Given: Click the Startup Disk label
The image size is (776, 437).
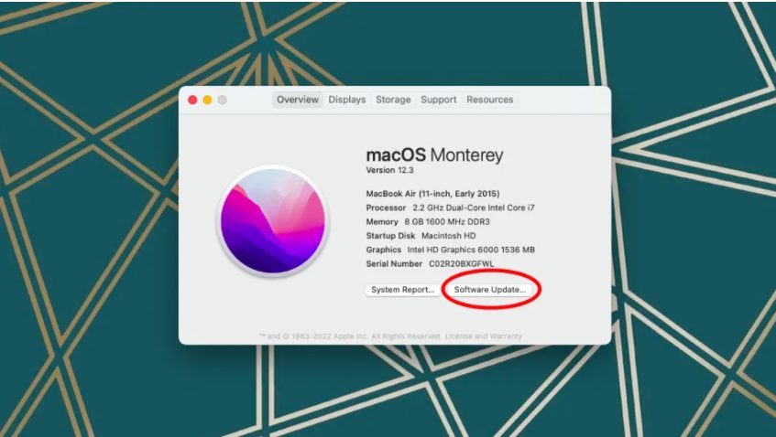Looking at the screenshot, I should click(x=390, y=236).
